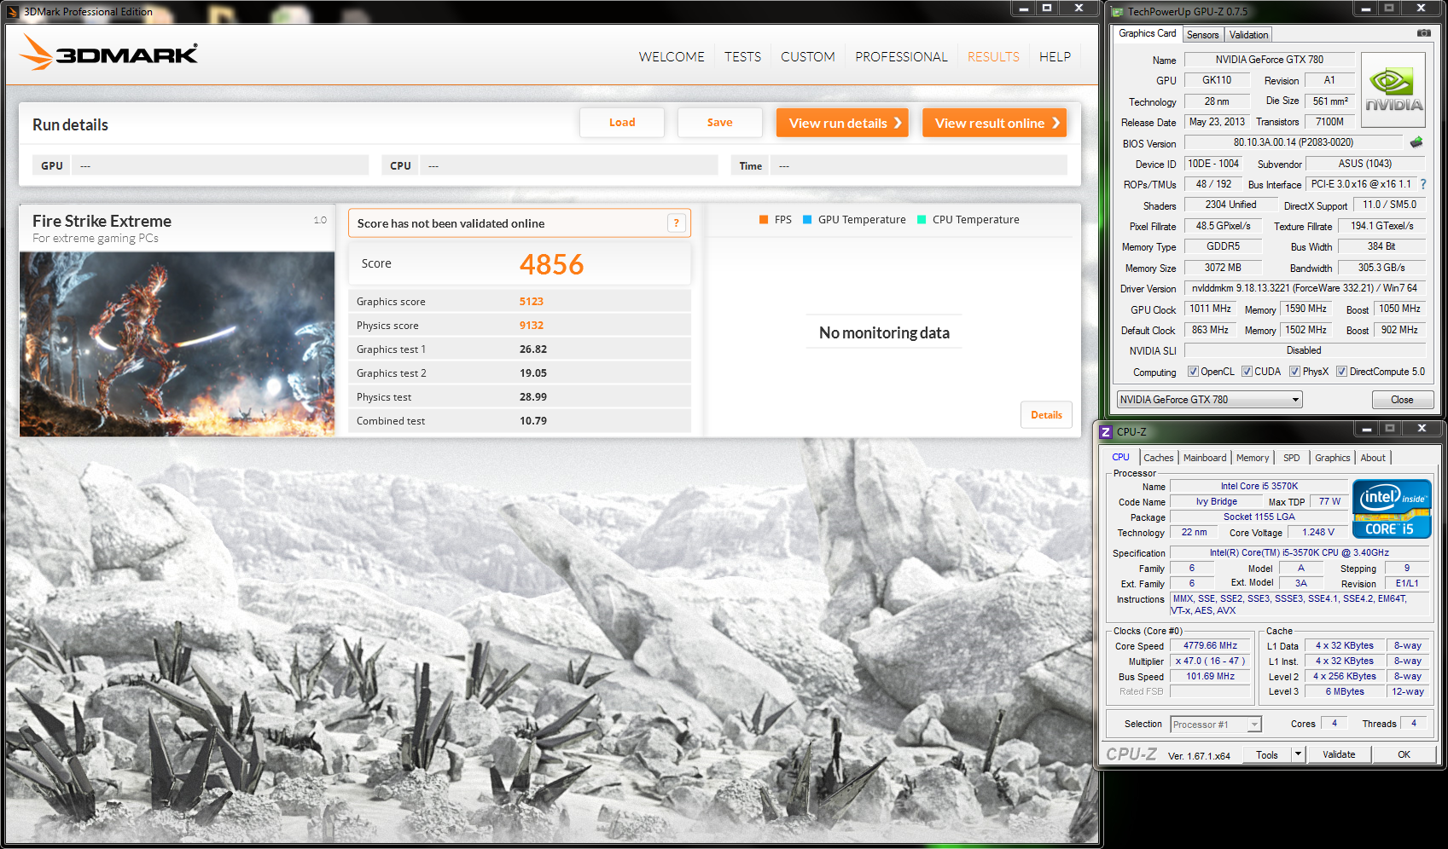Screen dimensions: 1448x849
Task: Click the Load button
Action: point(622,123)
